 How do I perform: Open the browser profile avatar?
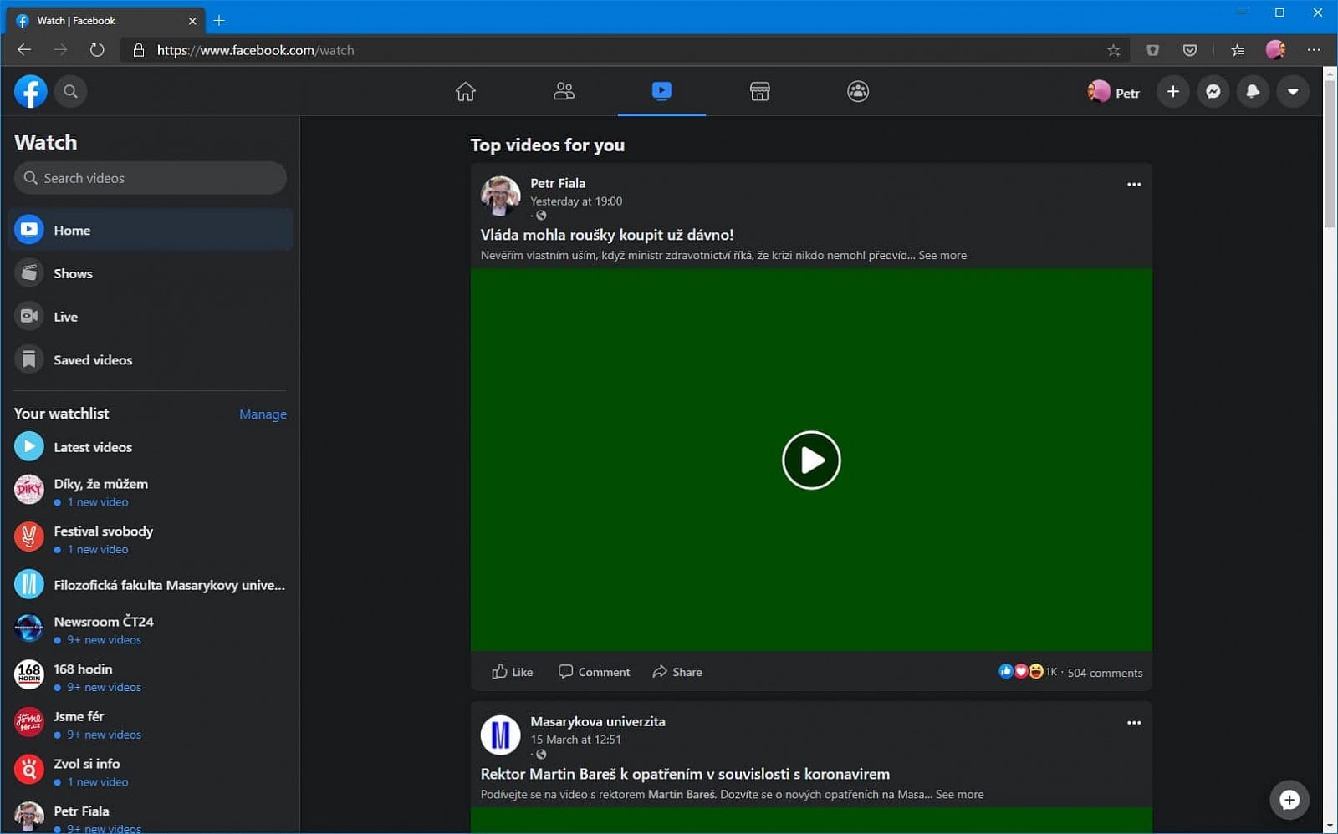pos(1275,50)
